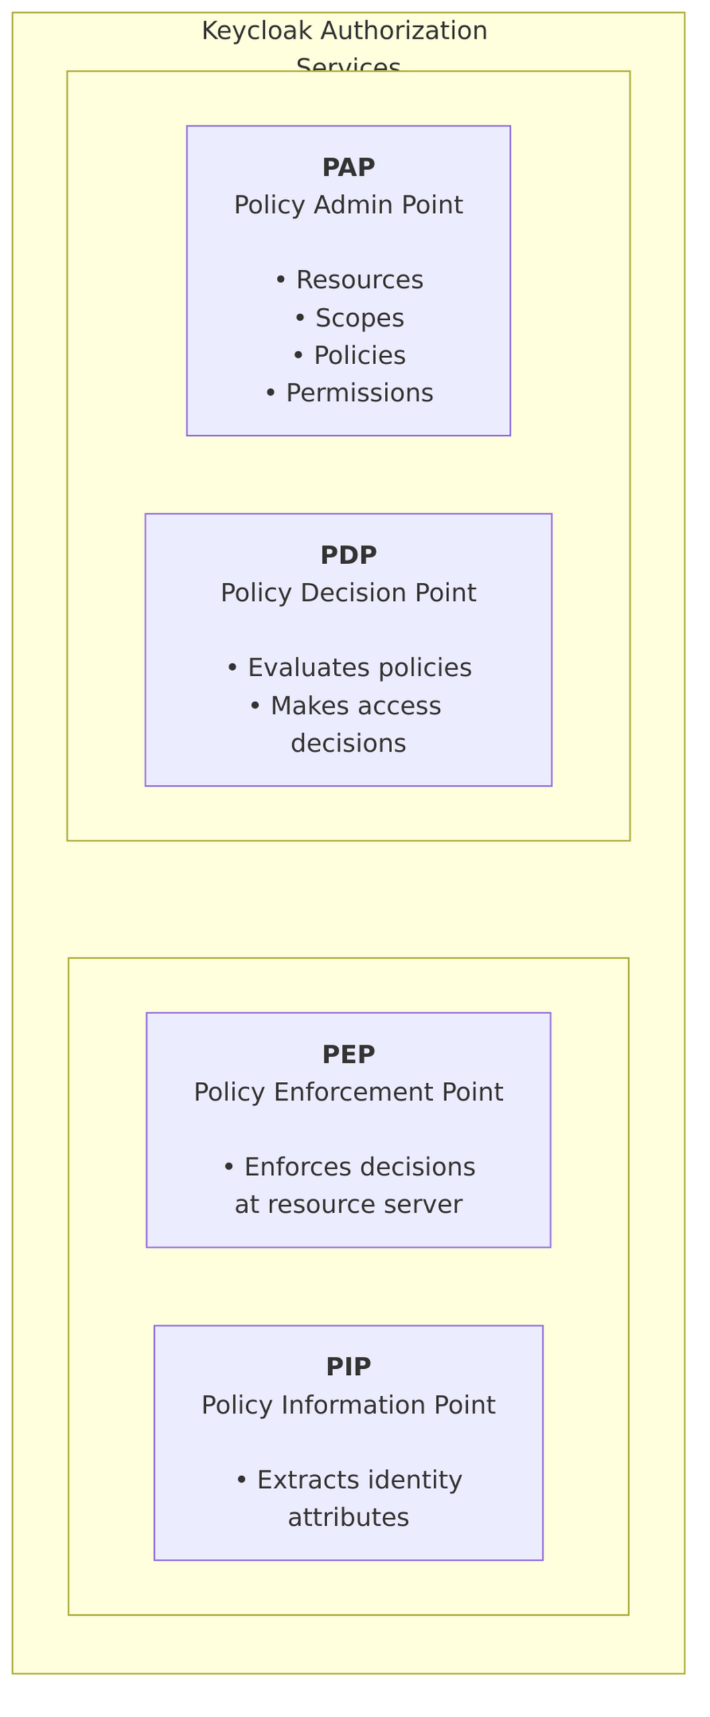The image size is (710, 1717).
Task: Click the Policy Enforcement Point label
Action: [x=348, y=1092]
